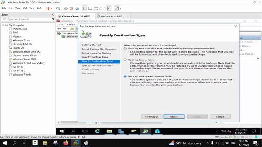Close the Library panel
Image resolution: width=262 pixels, height=147 pixels.
pyautogui.click(x=53, y=15)
